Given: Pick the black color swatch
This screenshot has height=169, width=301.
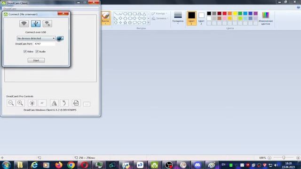Looking at the screenshot, I should click(x=209, y=14).
